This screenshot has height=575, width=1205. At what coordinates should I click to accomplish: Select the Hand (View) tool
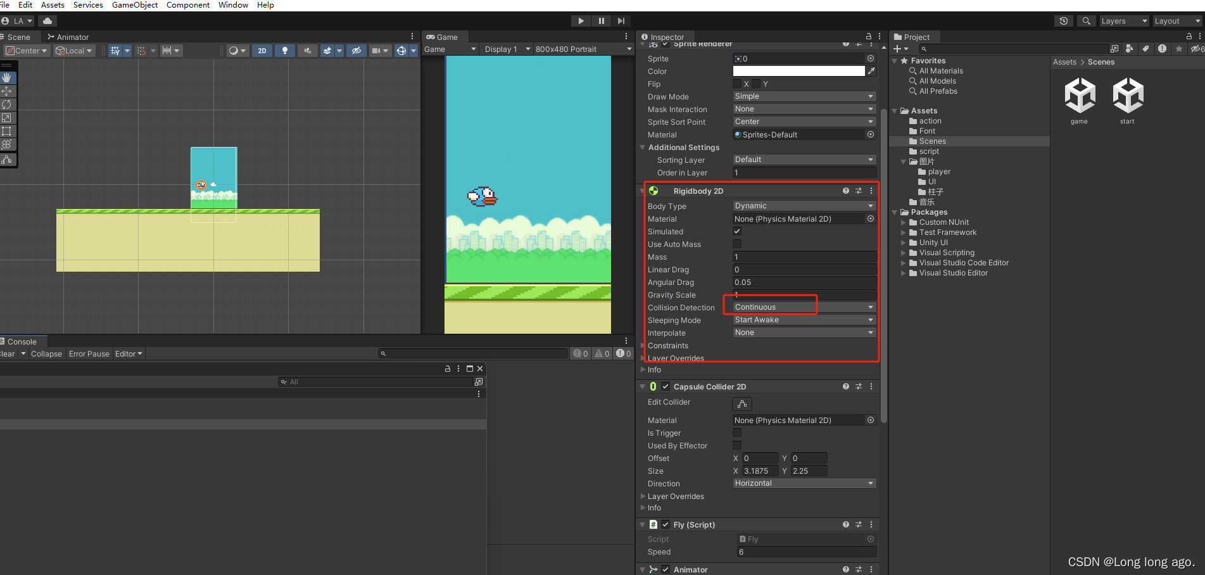7,77
